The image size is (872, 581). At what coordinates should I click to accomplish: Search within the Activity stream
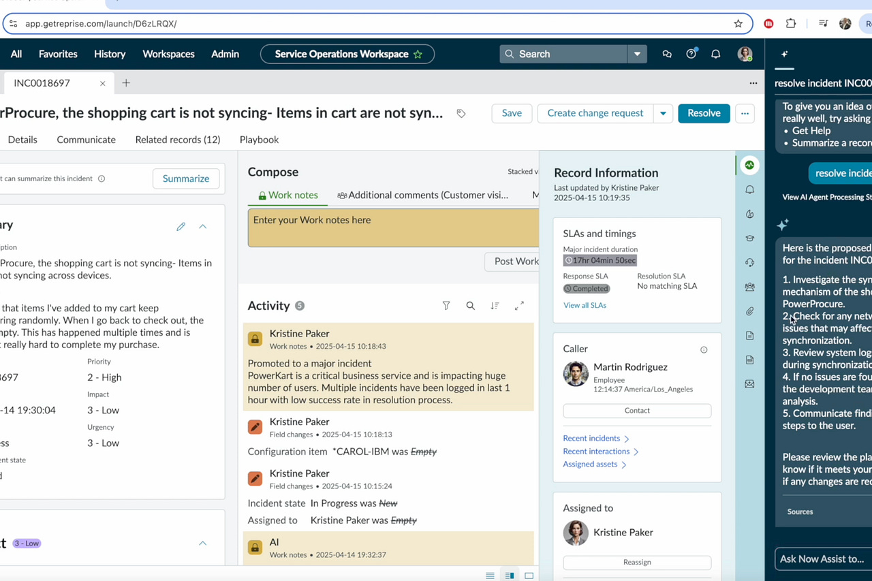point(471,306)
